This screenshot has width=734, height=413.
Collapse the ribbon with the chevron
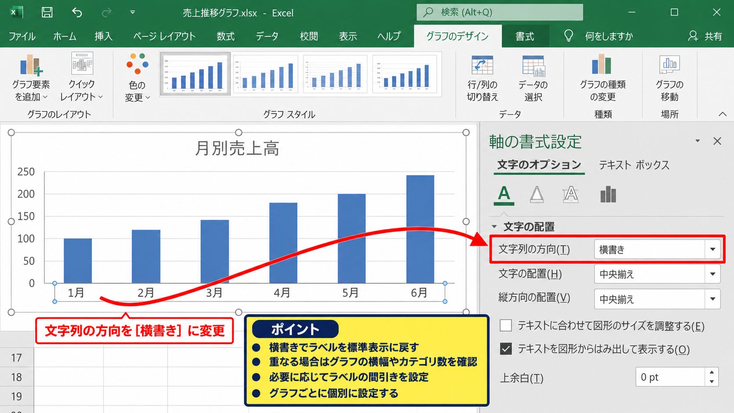pyautogui.click(x=723, y=114)
